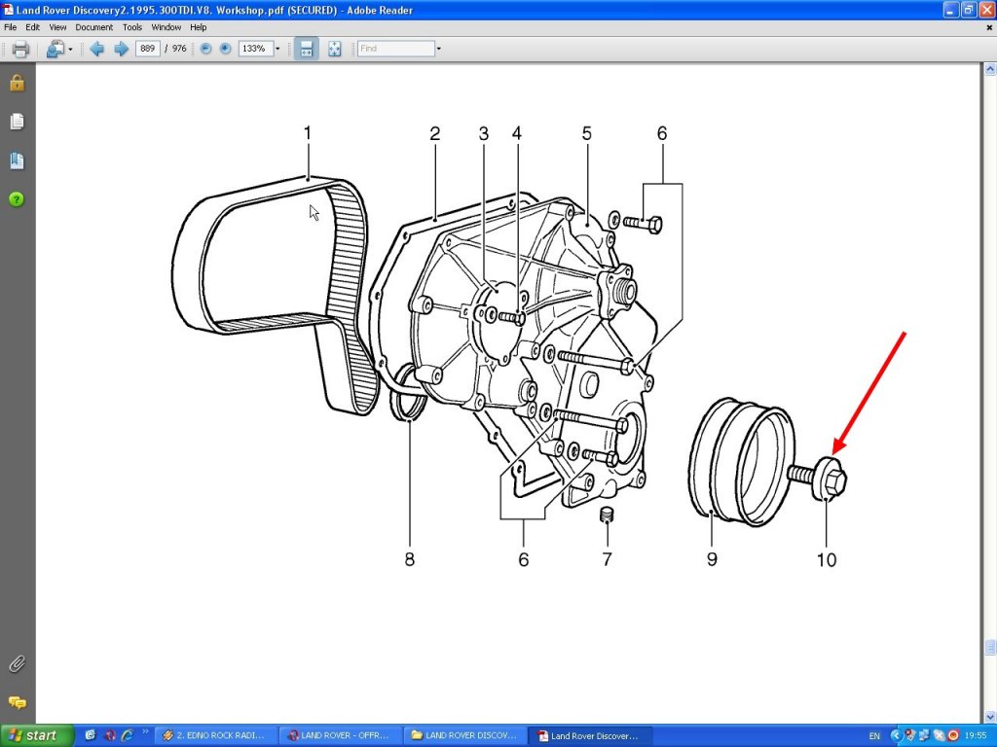
Task: Open the Comments panel in sidebar
Action: 17,702
